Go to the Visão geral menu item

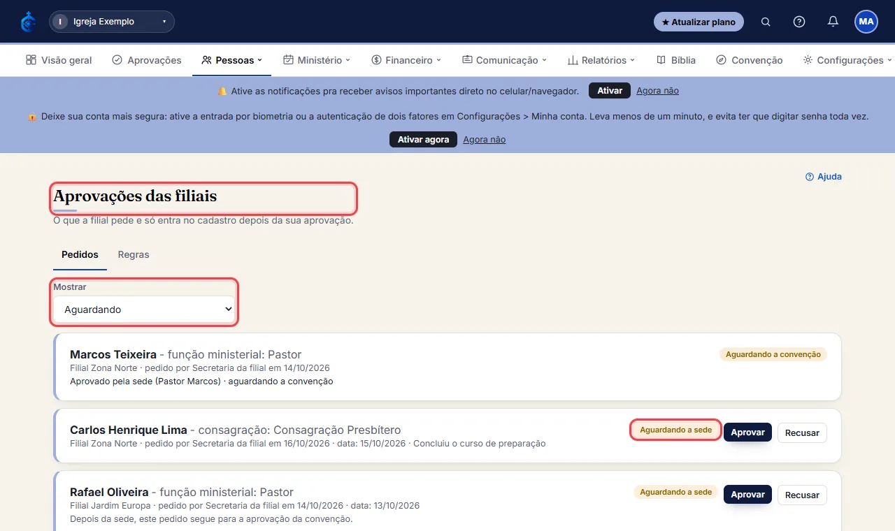point(59,60)
